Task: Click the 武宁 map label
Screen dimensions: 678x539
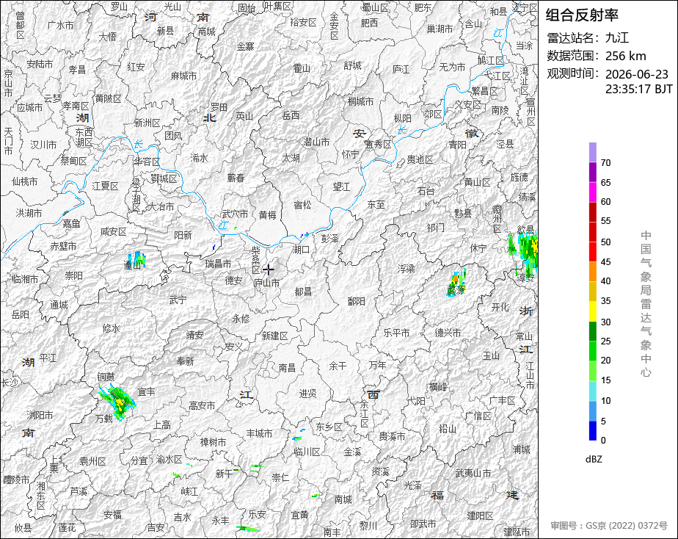Action: point(178,300)
